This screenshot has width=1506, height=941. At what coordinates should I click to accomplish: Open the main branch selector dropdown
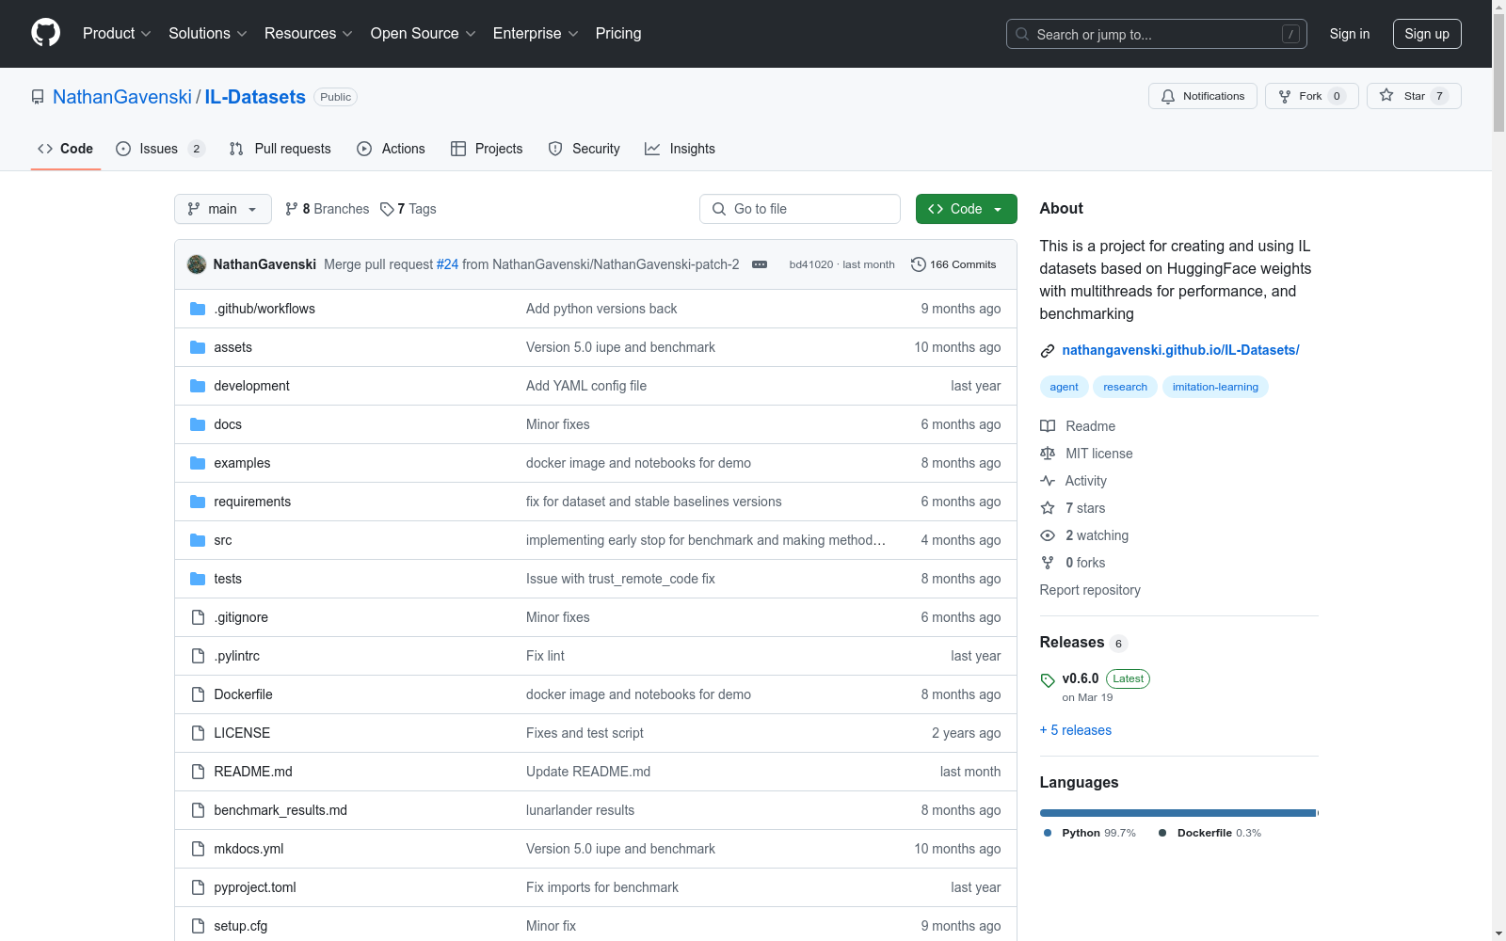click(223, 209)
